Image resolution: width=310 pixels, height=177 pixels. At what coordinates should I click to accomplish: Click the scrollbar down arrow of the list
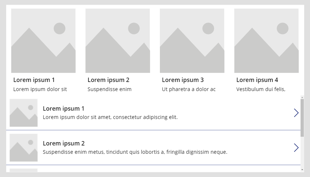click(x=302, y=170)
